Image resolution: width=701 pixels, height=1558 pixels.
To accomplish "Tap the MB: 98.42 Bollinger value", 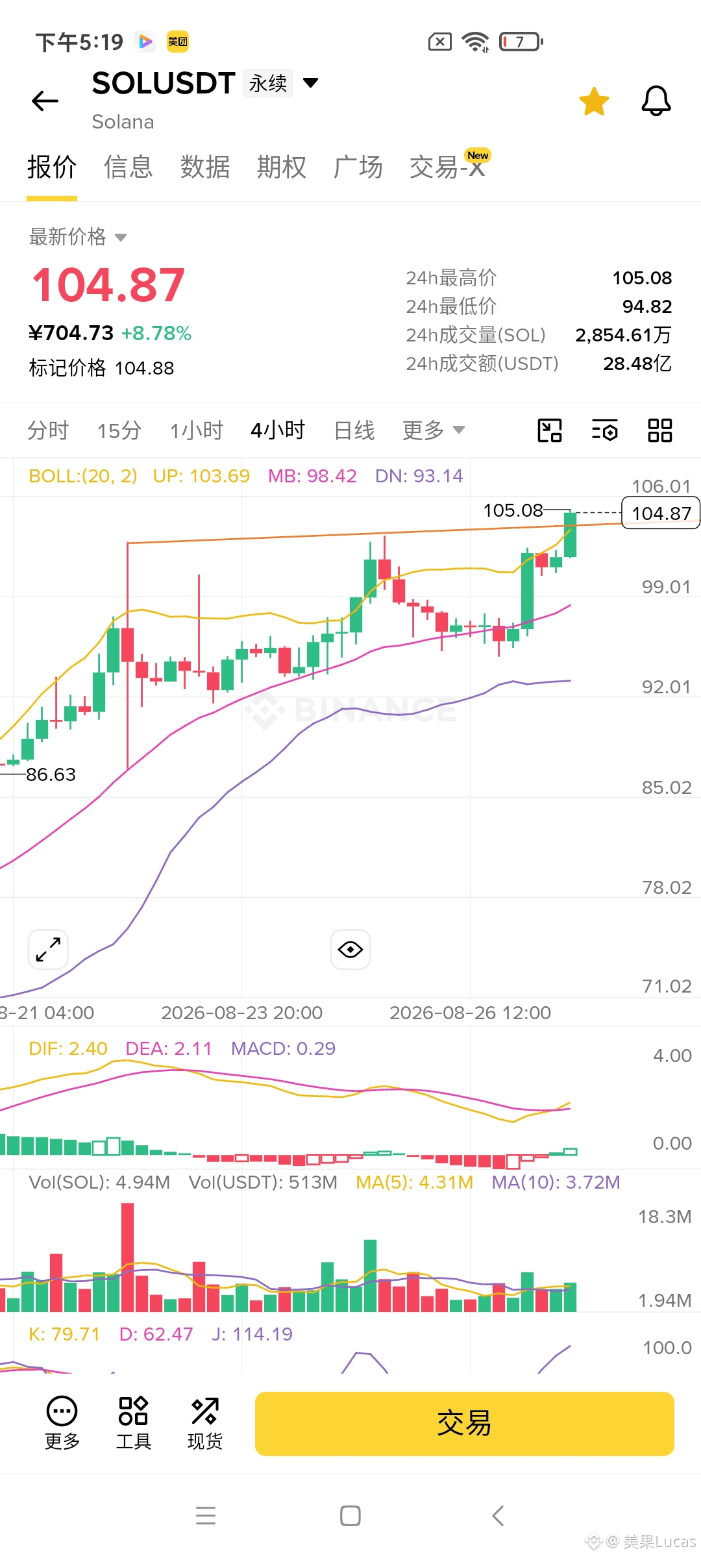I will click(312, 476).
